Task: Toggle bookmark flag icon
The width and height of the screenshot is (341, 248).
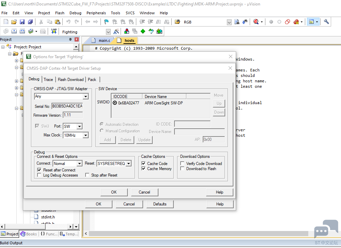Action: pyautogui.click(x=106, y=22)
